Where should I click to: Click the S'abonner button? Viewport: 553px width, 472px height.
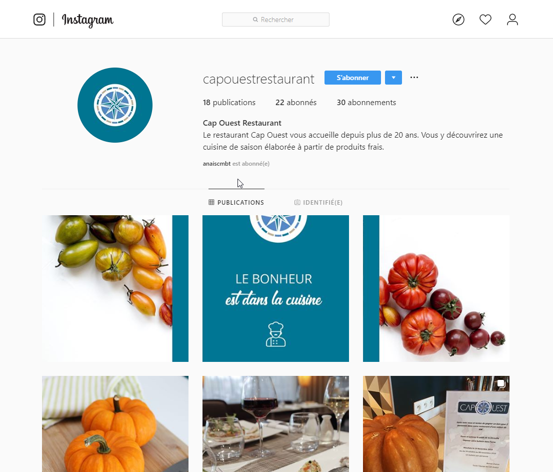[x=352, y=78]
